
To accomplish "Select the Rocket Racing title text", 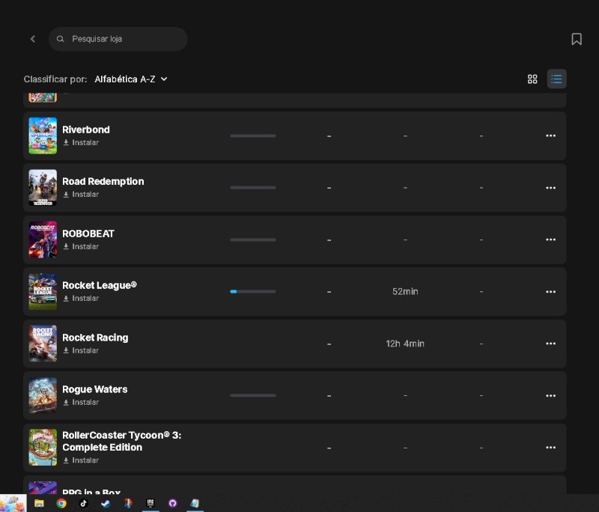I will coord(95,338).
